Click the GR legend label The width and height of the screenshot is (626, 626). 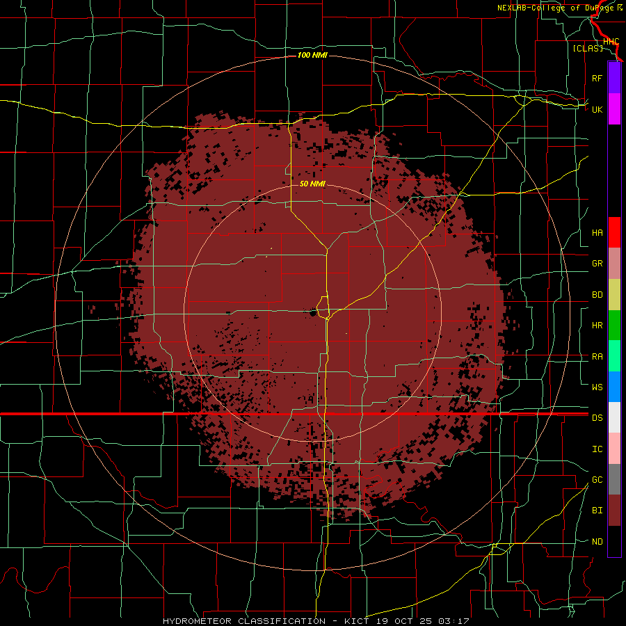pyautogui.click(x=597, y=264)
